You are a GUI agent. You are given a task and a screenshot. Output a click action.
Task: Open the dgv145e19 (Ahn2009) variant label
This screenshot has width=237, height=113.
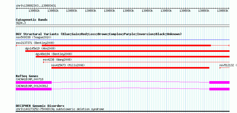[x=40, y=48]
